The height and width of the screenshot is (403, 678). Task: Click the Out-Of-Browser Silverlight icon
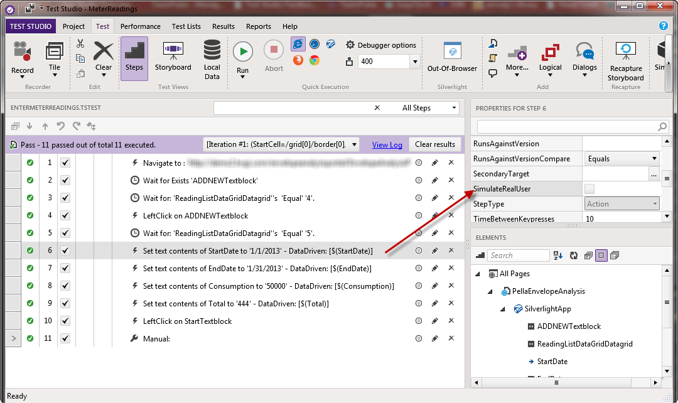pyautogui.click(x=452, y=52)
